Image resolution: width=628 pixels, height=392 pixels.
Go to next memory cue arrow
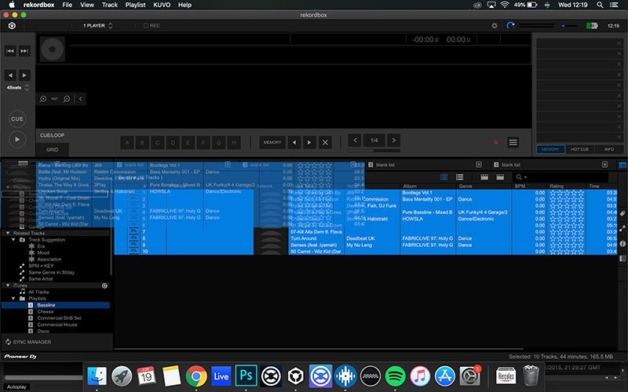pos(309,143)
